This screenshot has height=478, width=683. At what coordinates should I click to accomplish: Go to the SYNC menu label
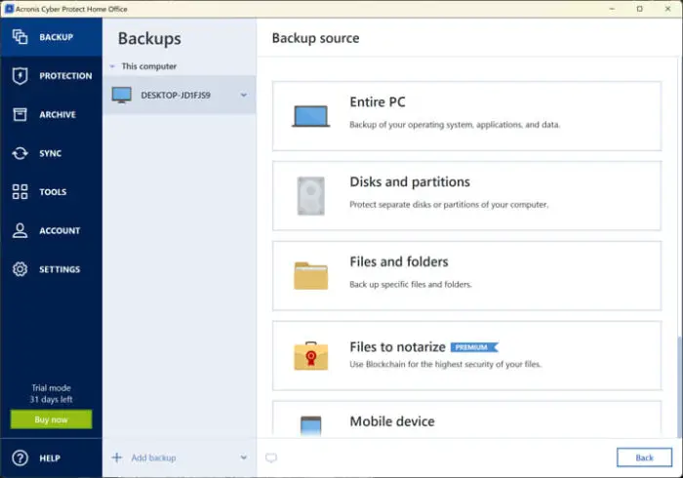point(51,153)
